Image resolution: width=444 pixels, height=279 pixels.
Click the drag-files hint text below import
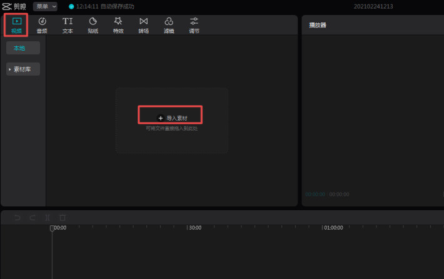pos(171,129)
